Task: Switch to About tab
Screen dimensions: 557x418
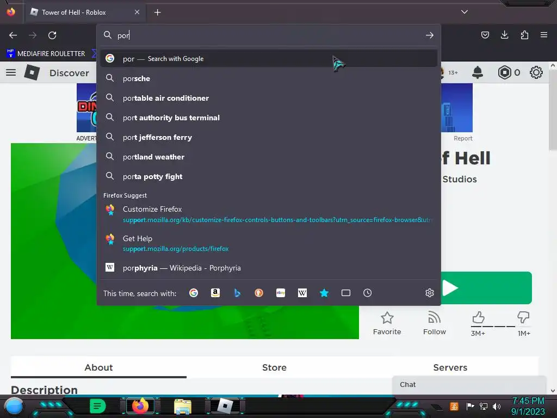Action: coord(98,367)
